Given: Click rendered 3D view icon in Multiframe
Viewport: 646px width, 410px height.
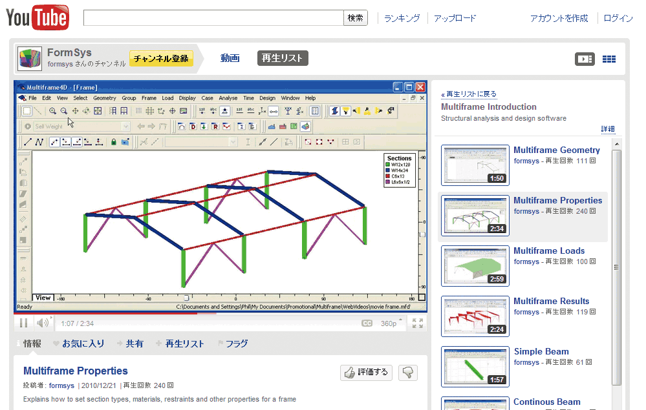Looking at the screenshot, I should click(305, 127).
